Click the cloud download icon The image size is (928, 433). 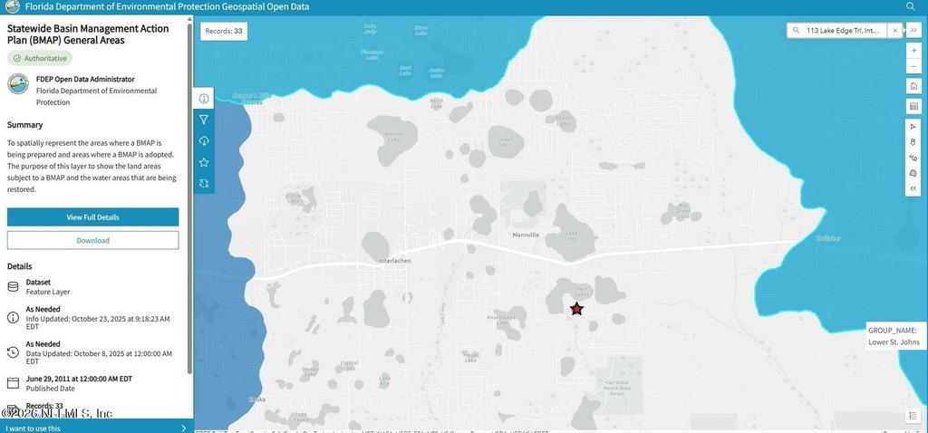point(204,140)
